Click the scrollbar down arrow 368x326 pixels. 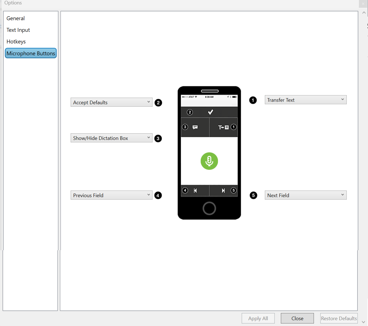coord(363,322)
